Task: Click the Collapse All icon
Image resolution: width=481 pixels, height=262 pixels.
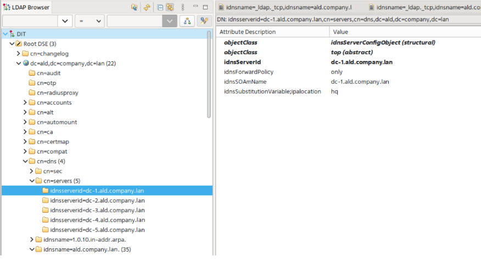Action: pos(160,7)
